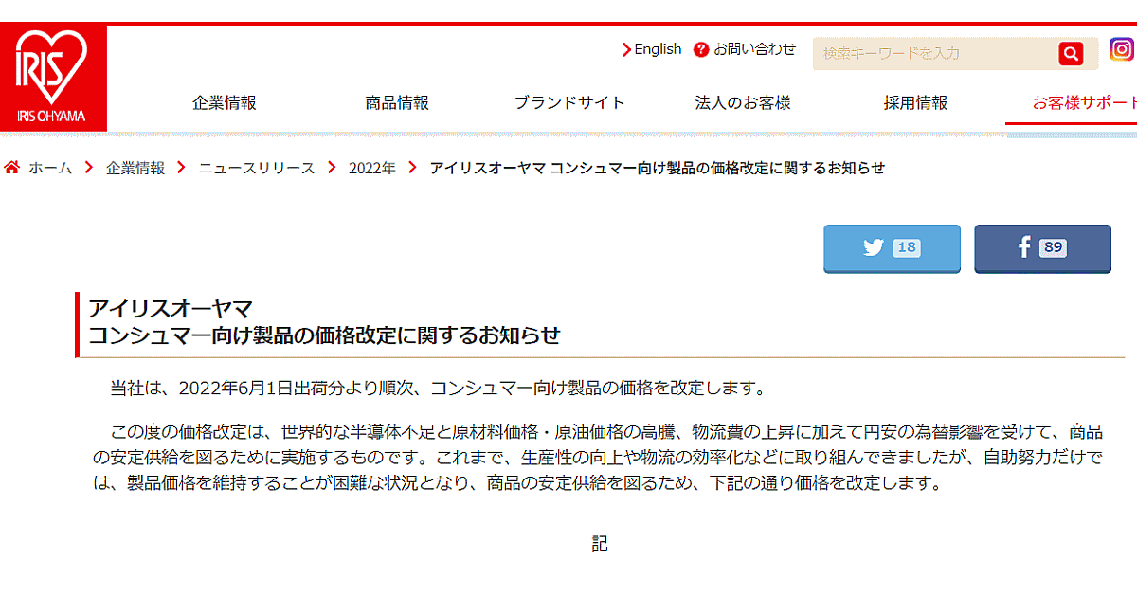The height and width of the screenshot is (597, 1137).
Task: Open the ブランドサイト menu item
Action: pyautogui.click(x=569, y=103)
